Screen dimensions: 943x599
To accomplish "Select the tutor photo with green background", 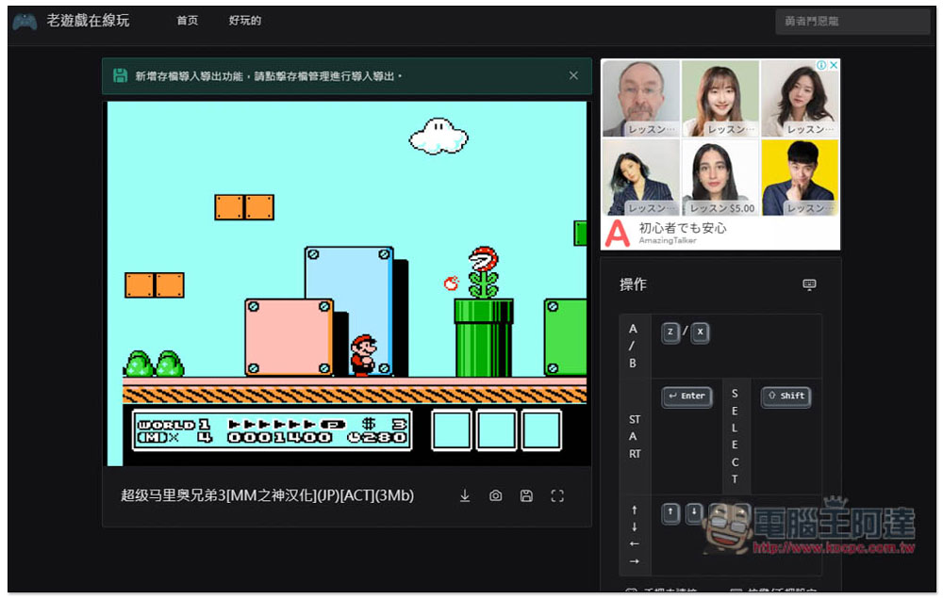I will tap(720, 99).
